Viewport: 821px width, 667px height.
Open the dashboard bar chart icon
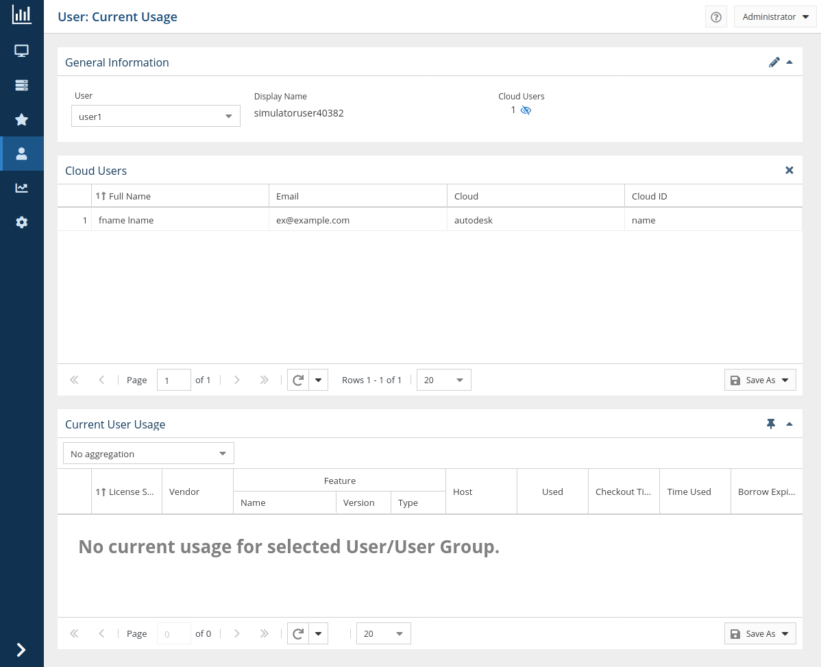21,14
